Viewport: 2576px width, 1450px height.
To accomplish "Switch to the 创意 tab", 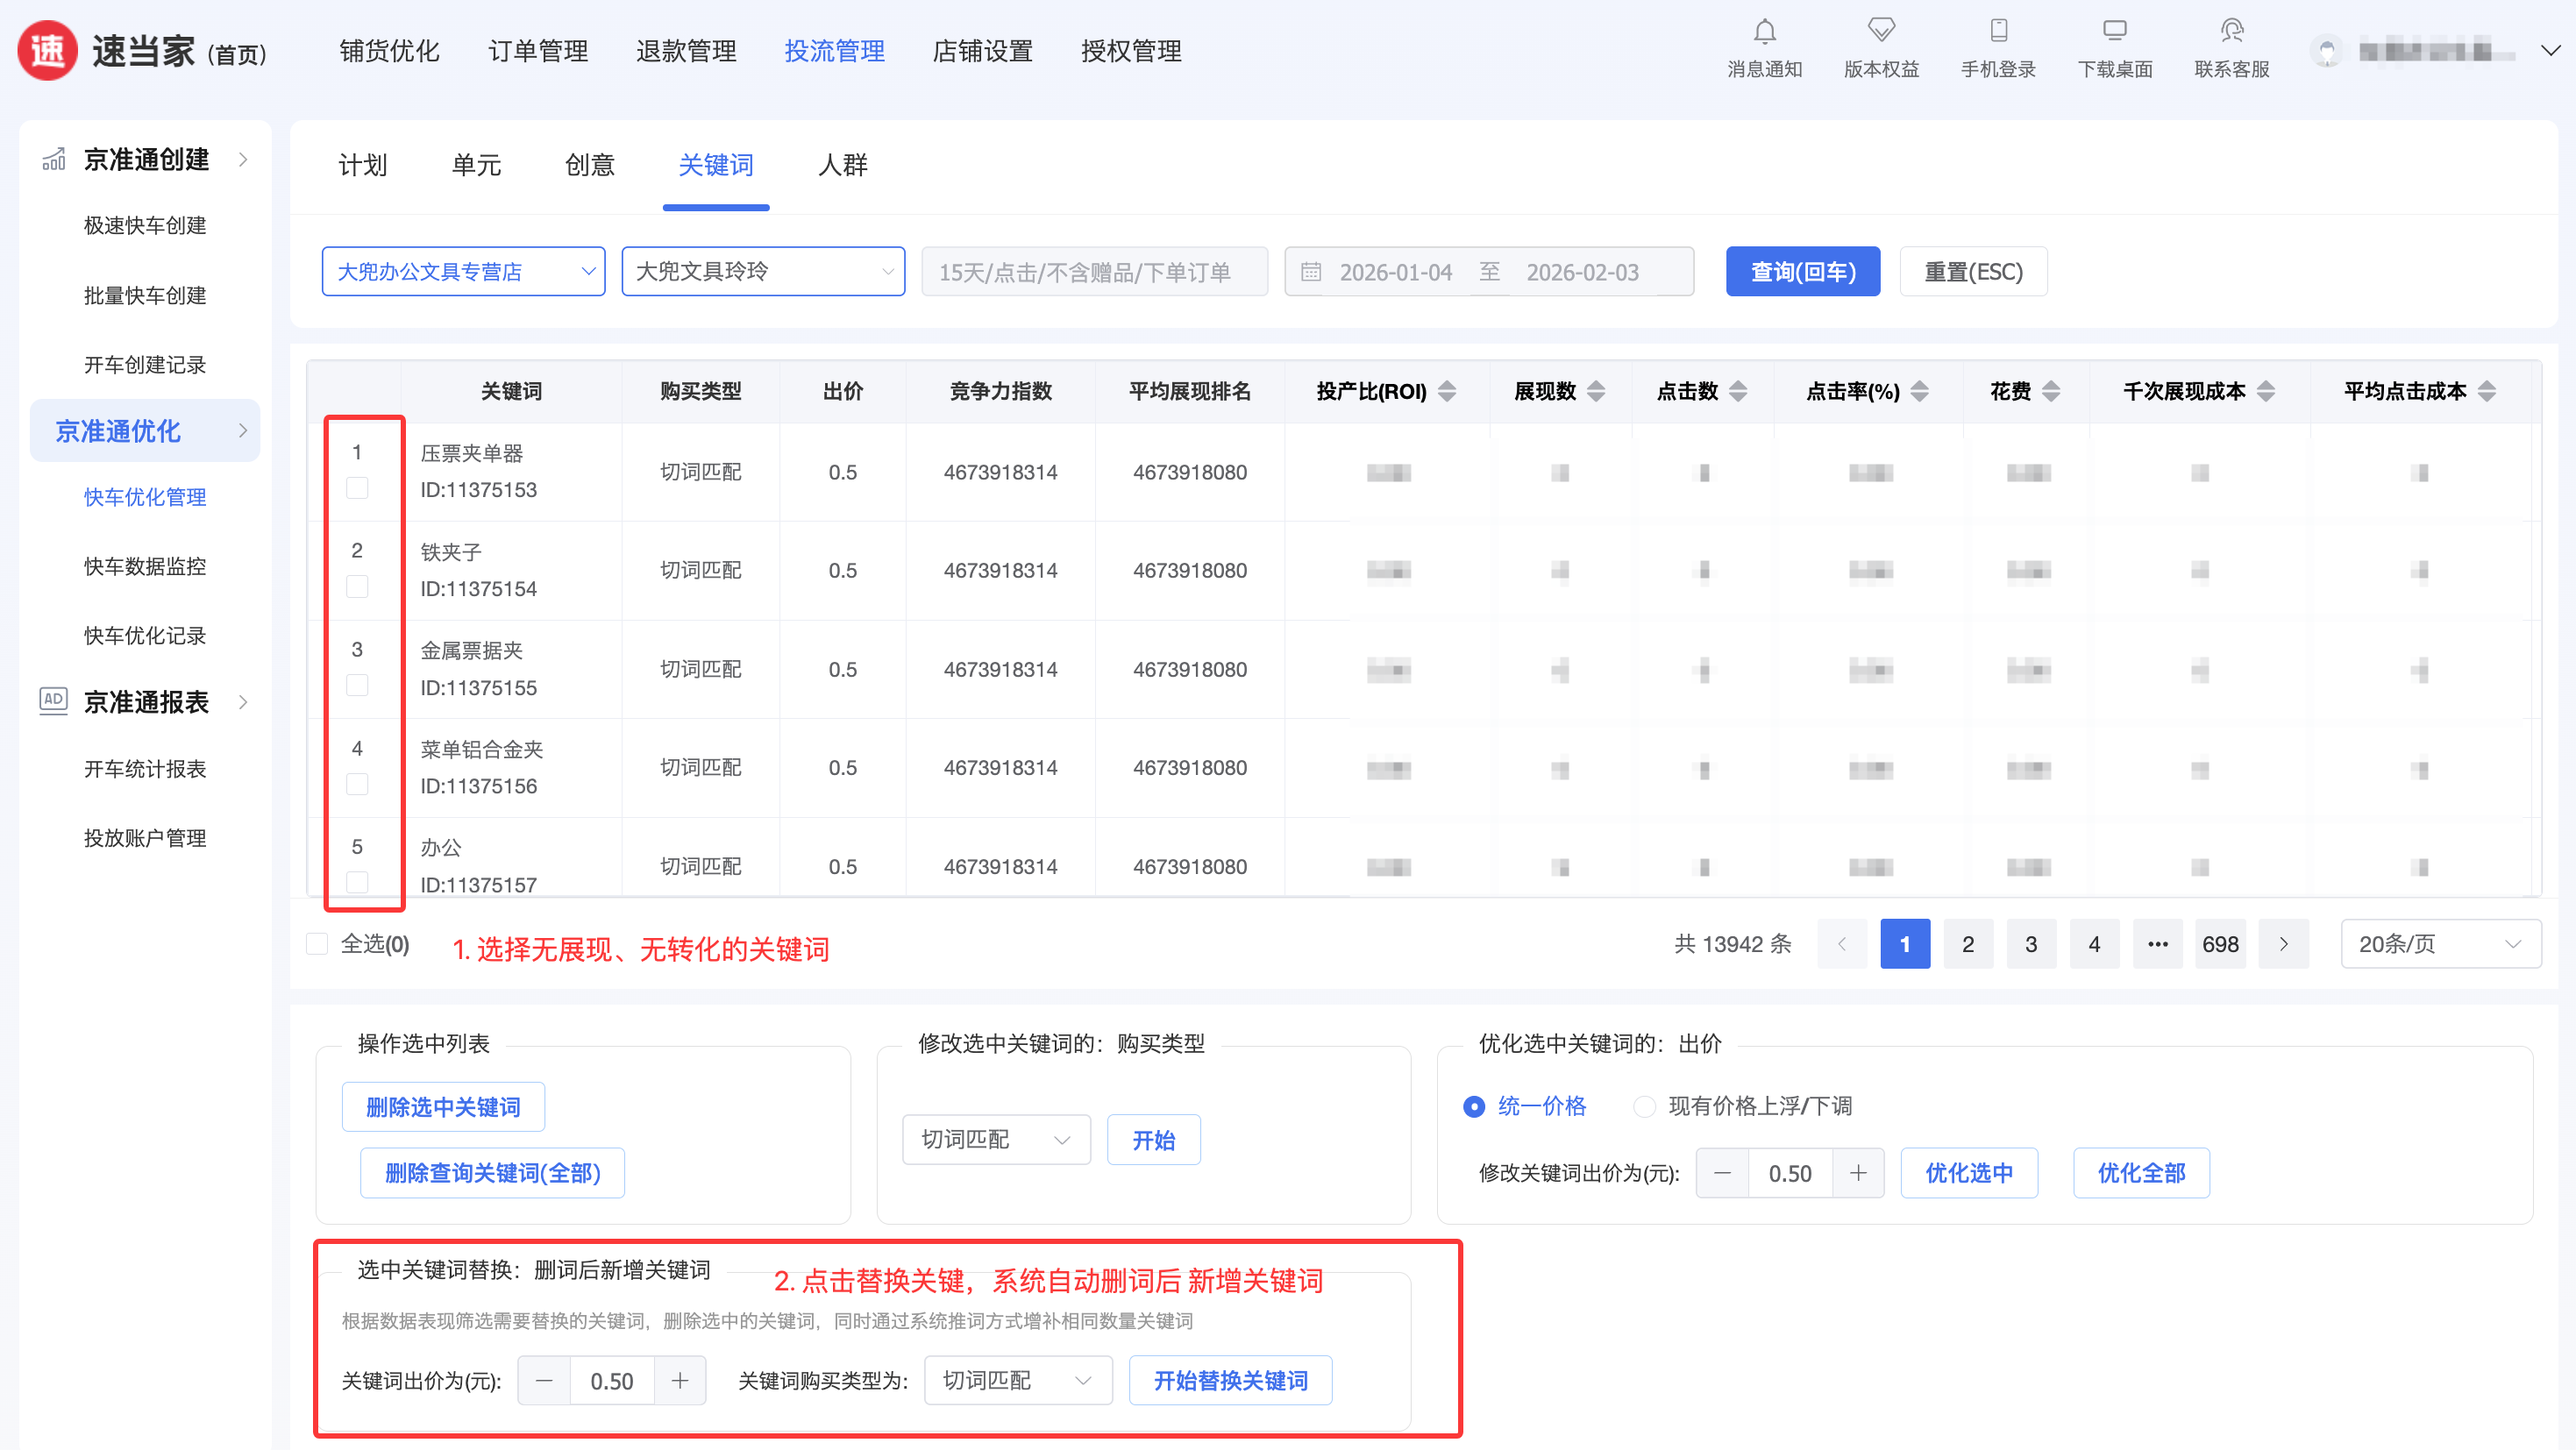I will point(589,165).
